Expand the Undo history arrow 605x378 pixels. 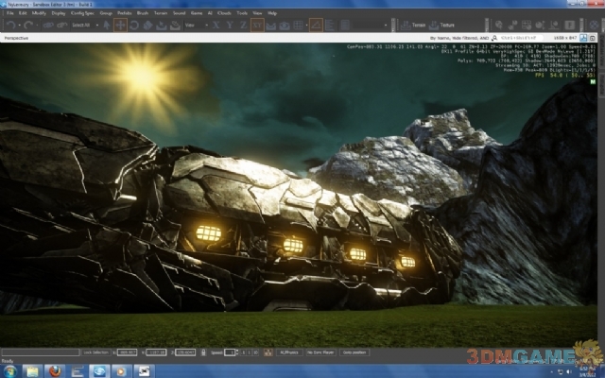pyautogui.click(x=19, y=26)
